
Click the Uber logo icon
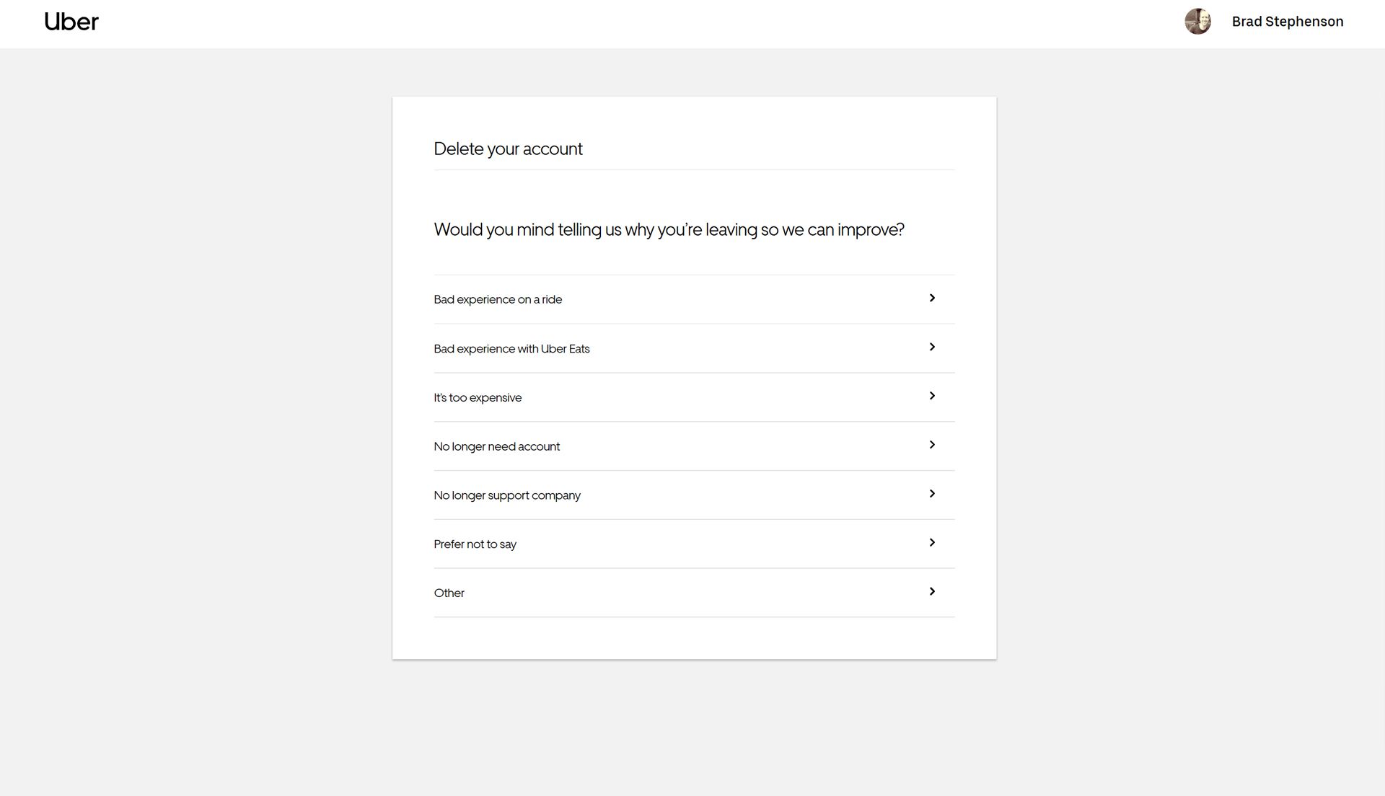71,21
